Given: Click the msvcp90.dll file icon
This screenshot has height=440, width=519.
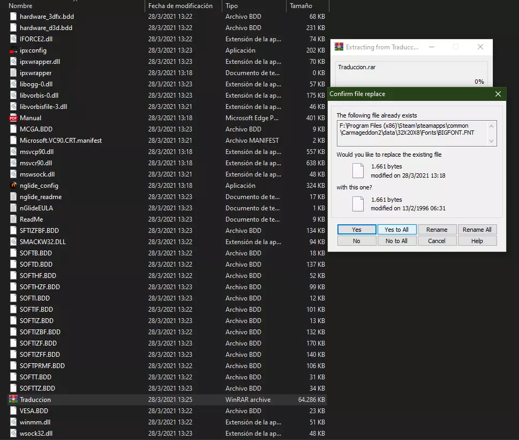Looking at the screenshot, I should coord(13,152).
